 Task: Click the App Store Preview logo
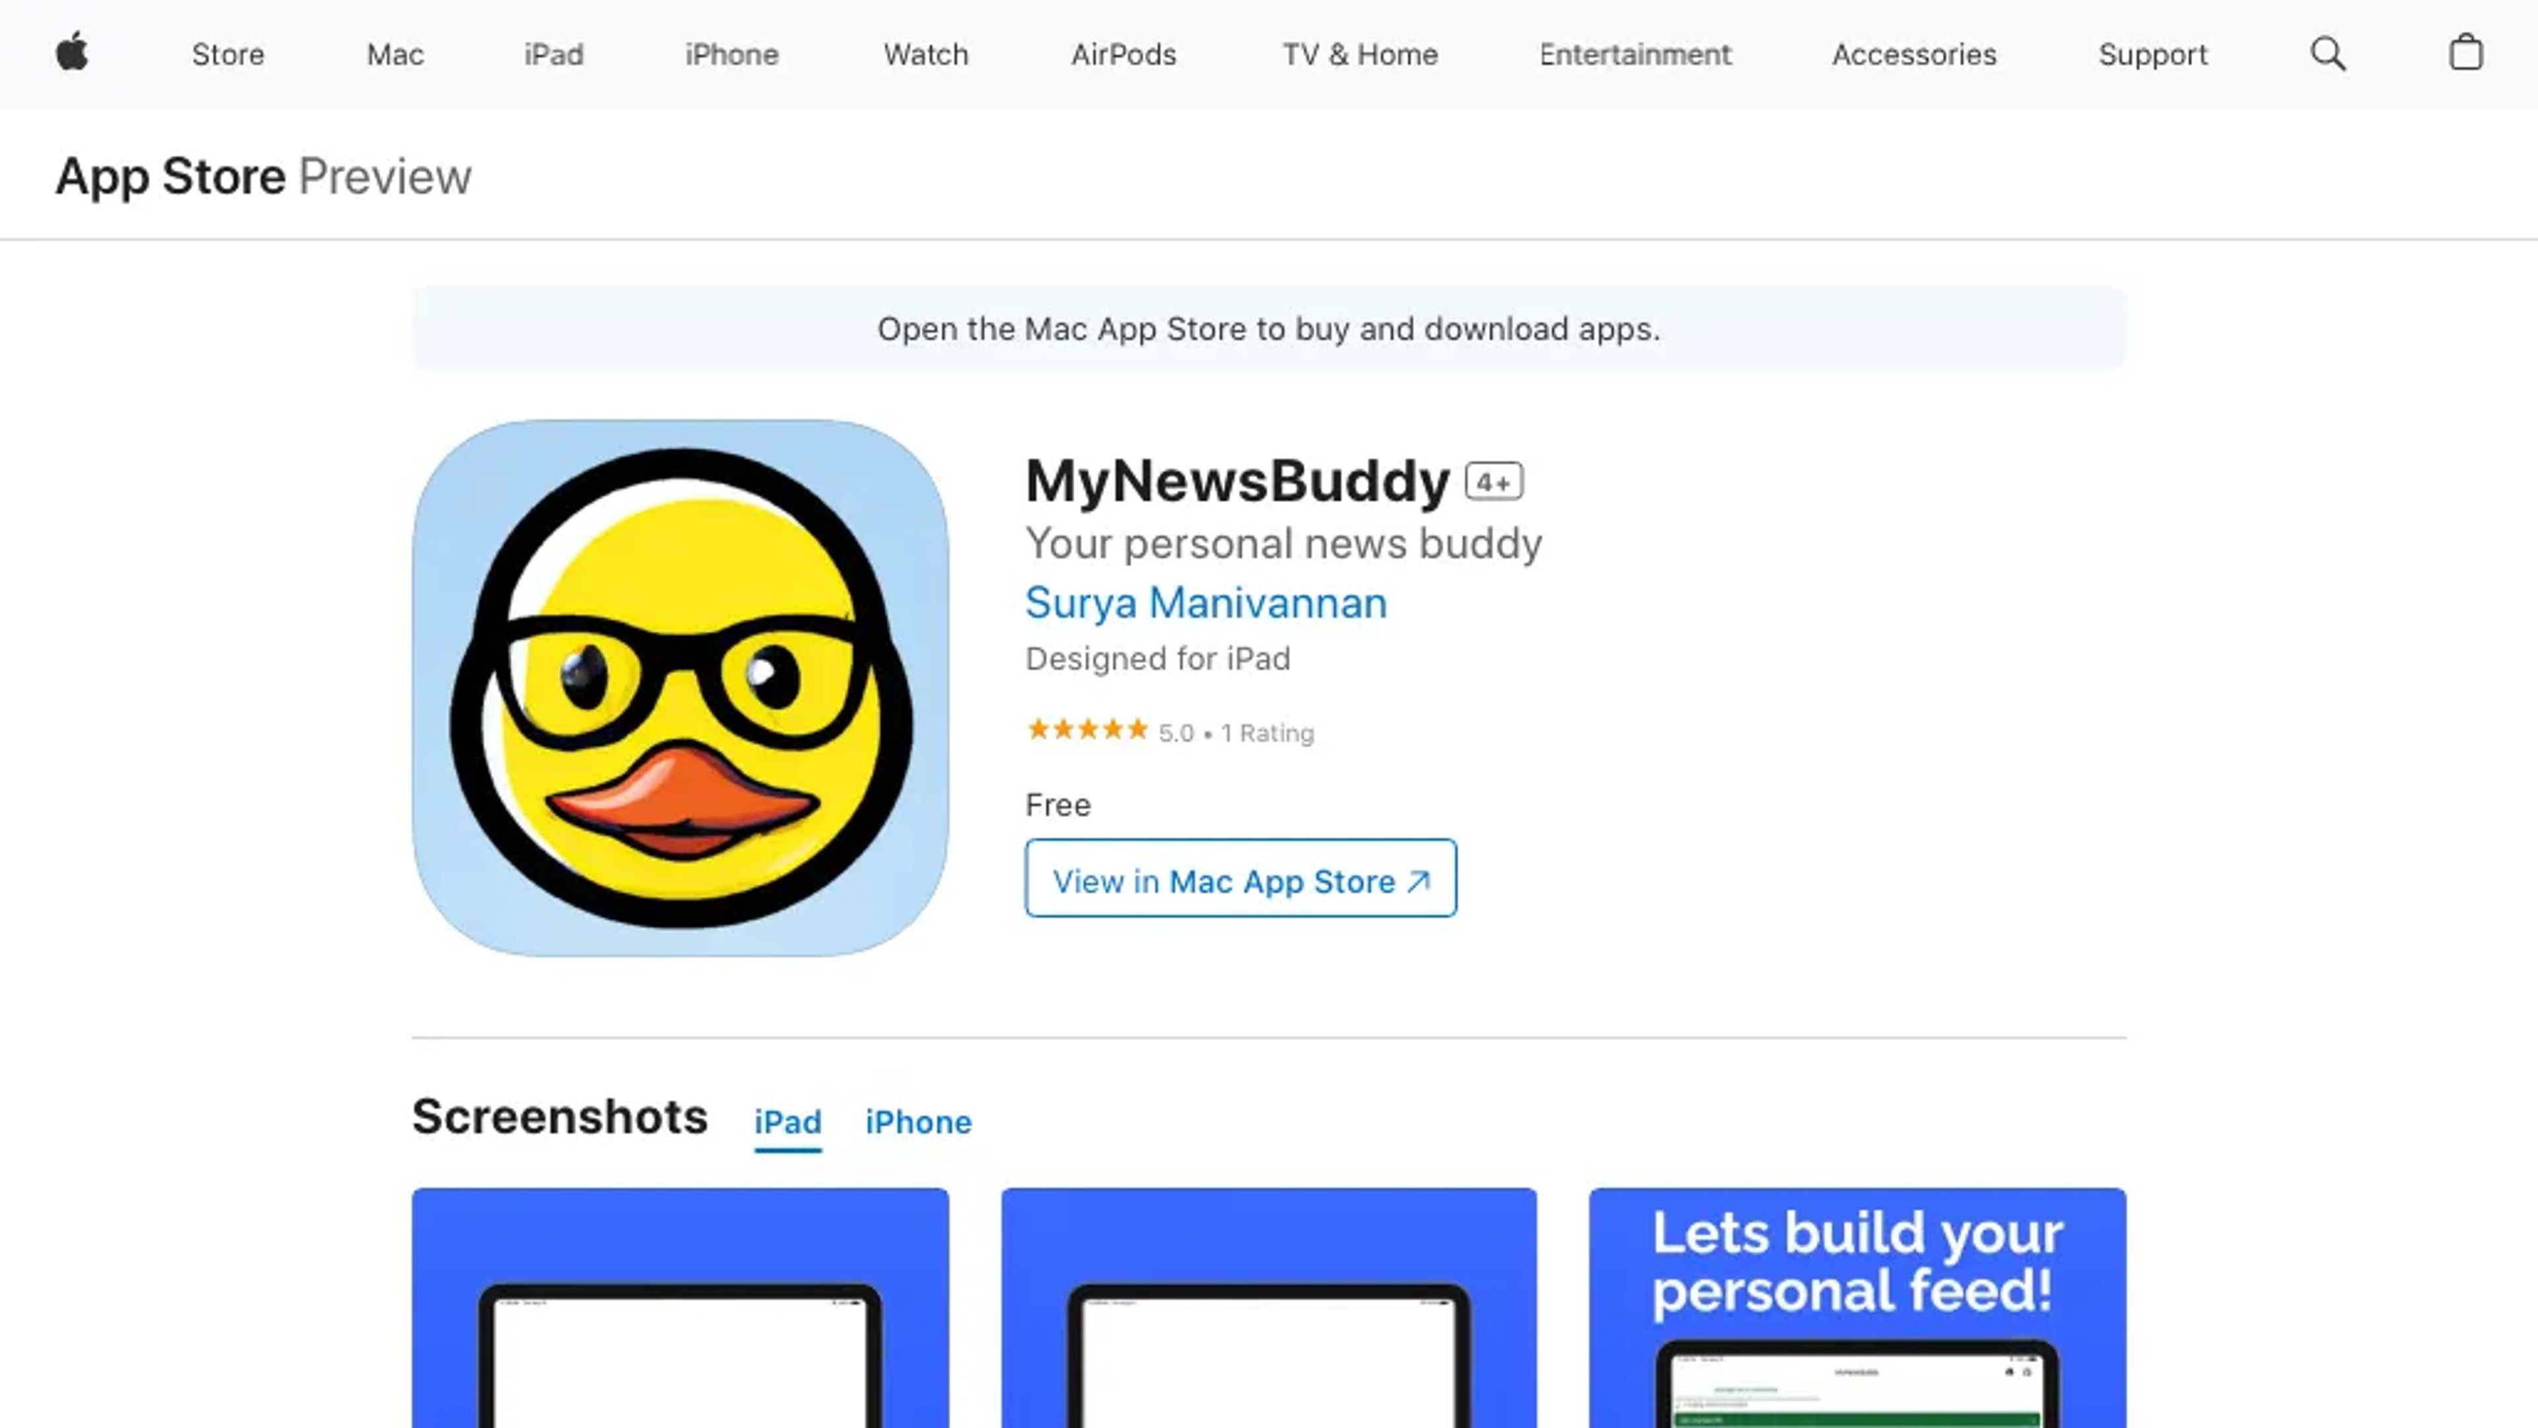coord(263,175)
